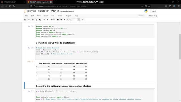181x102 pixels.
Task: Rename the notebook title TSF(GRIP)_TASK_2
Action: 48,11
